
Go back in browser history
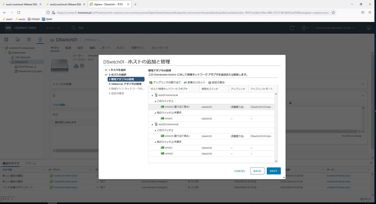5,13
